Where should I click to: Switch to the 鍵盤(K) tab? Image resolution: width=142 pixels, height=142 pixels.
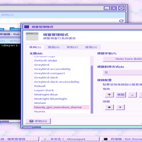tap(54, 47)
